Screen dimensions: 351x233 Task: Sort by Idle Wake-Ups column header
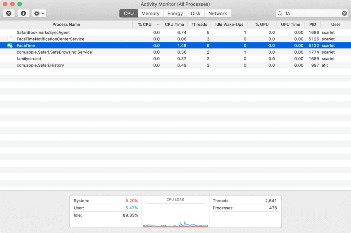pyautogui.click(x=229, y=25)
